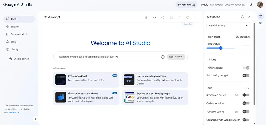Click the Enable saving button

coord(19,59)
